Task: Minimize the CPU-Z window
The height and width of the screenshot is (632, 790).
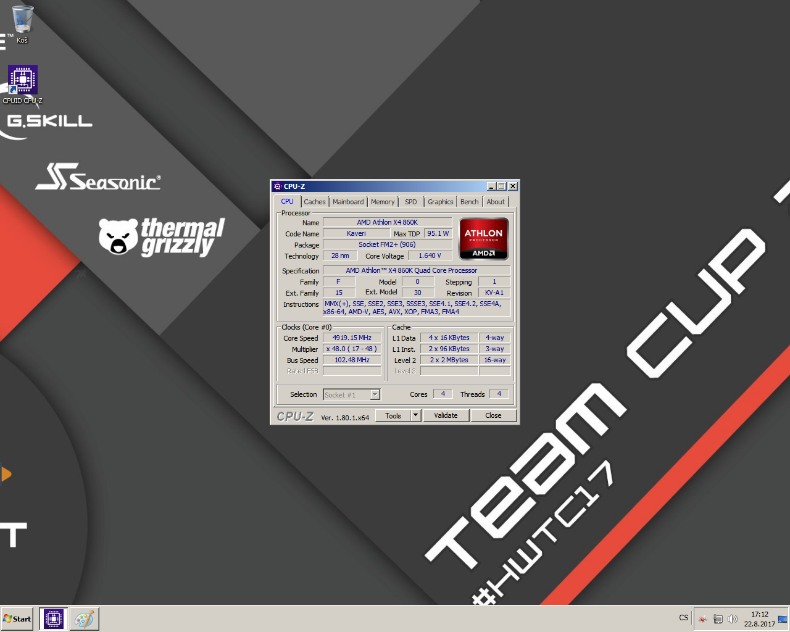Action: pyautogui.click(x=491, y=186)
